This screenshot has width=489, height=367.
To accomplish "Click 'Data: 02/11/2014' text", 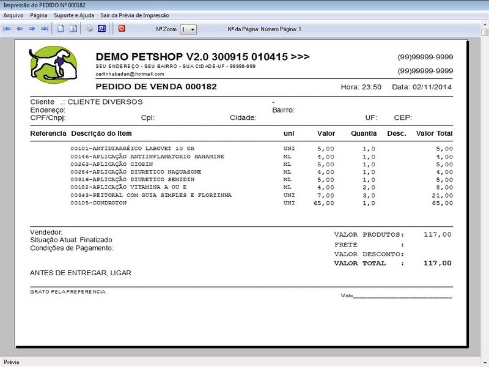I will tap(422, 87).
